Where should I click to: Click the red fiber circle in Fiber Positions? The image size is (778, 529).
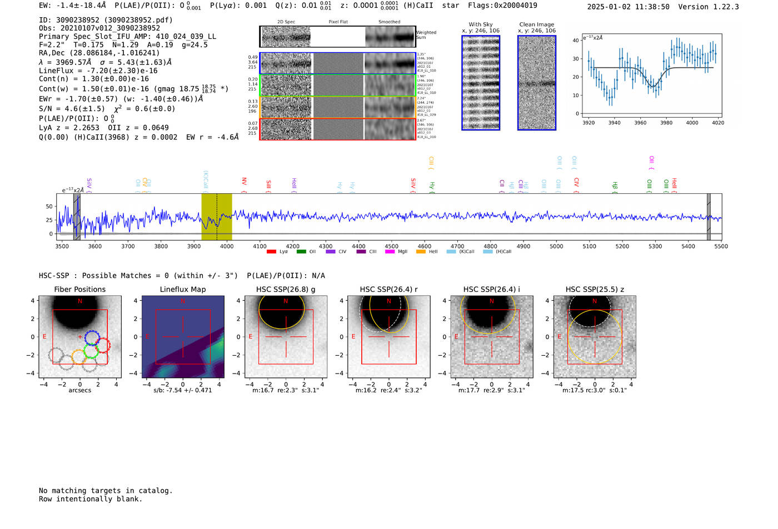pyautogui.click(x=103, y=345)
